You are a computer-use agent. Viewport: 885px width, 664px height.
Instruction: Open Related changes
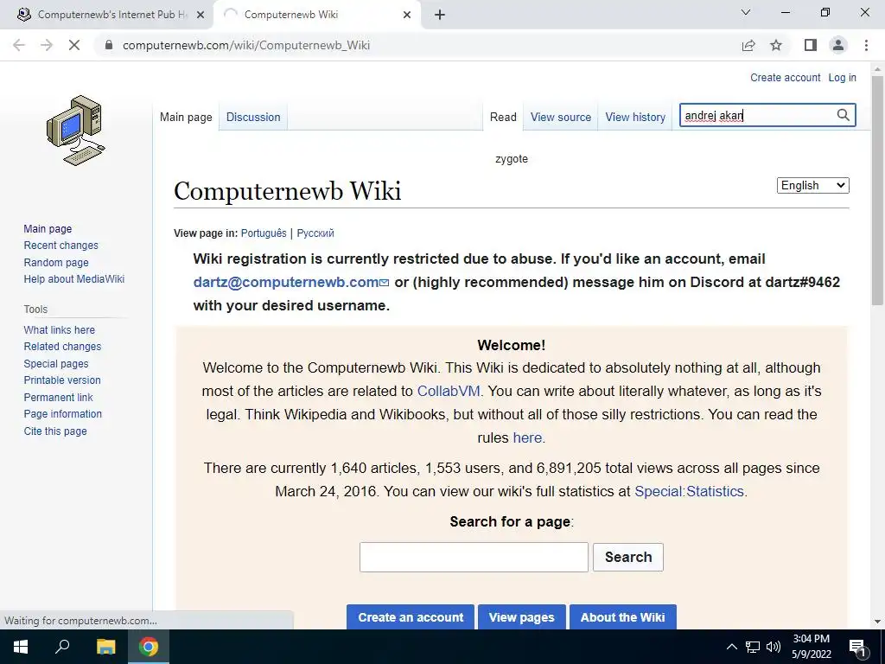pos(62,347)
